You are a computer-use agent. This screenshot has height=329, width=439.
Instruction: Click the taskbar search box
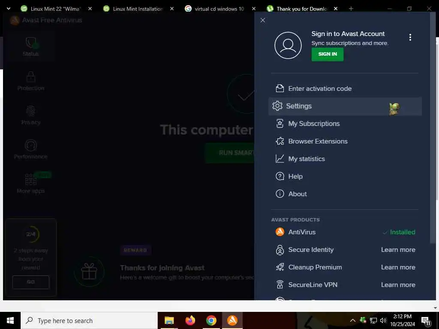pos(89,320)
